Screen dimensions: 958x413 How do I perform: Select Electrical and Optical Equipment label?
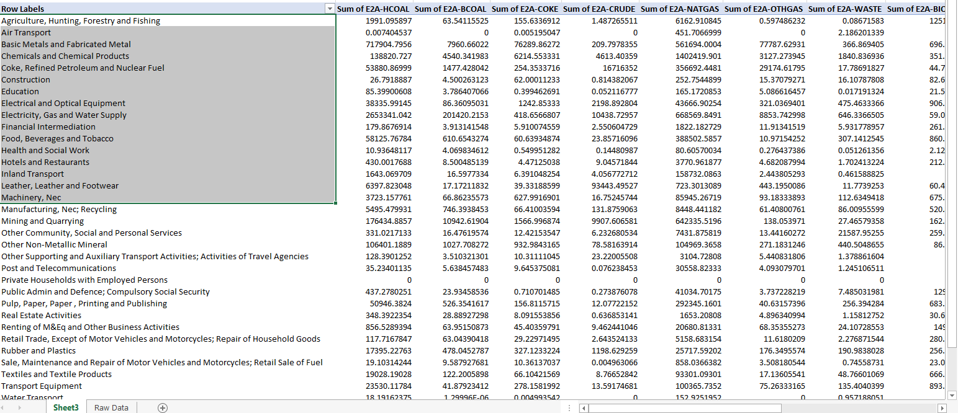pos(63,104)
